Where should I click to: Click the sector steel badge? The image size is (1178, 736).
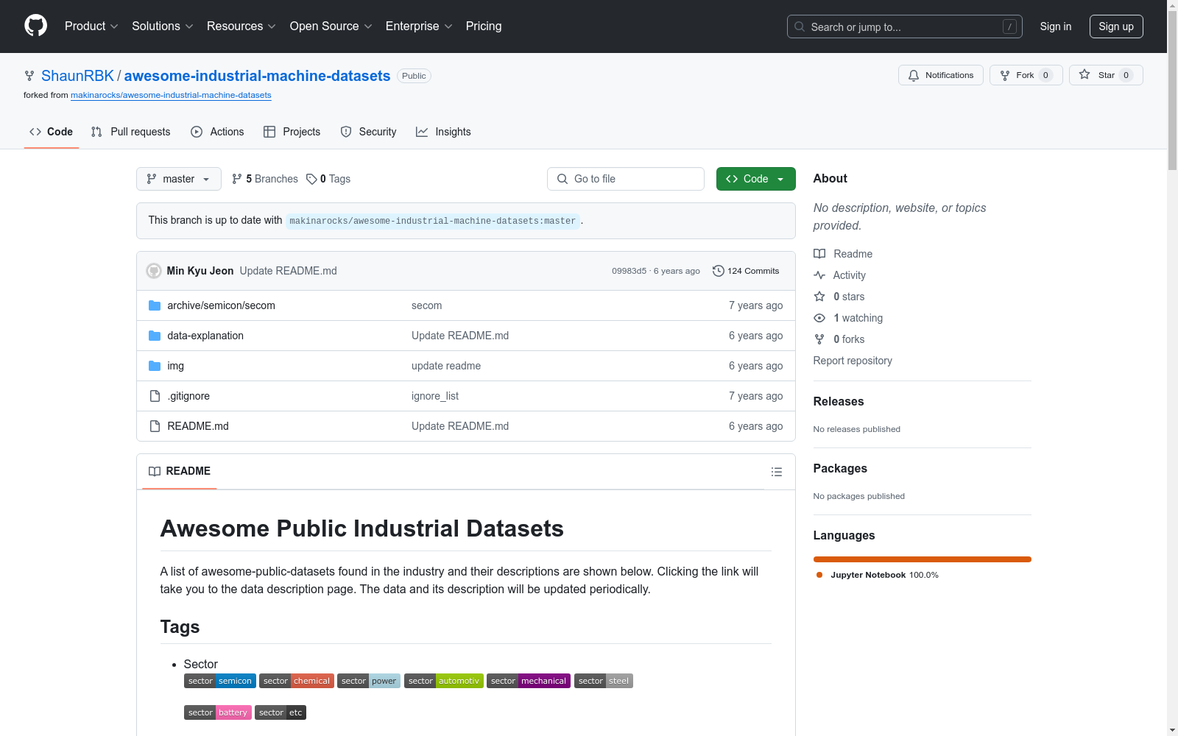[x=604, y=681]
